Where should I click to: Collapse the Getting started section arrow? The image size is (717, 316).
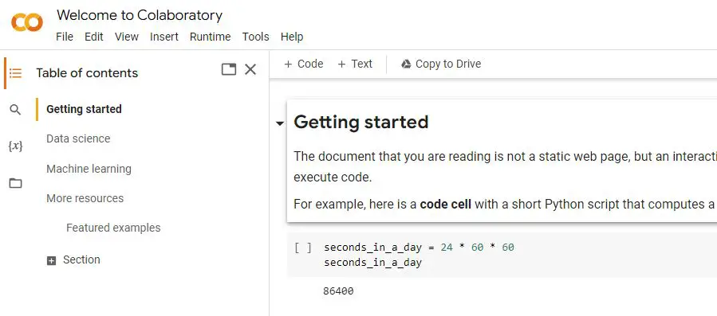pos(280,123)
